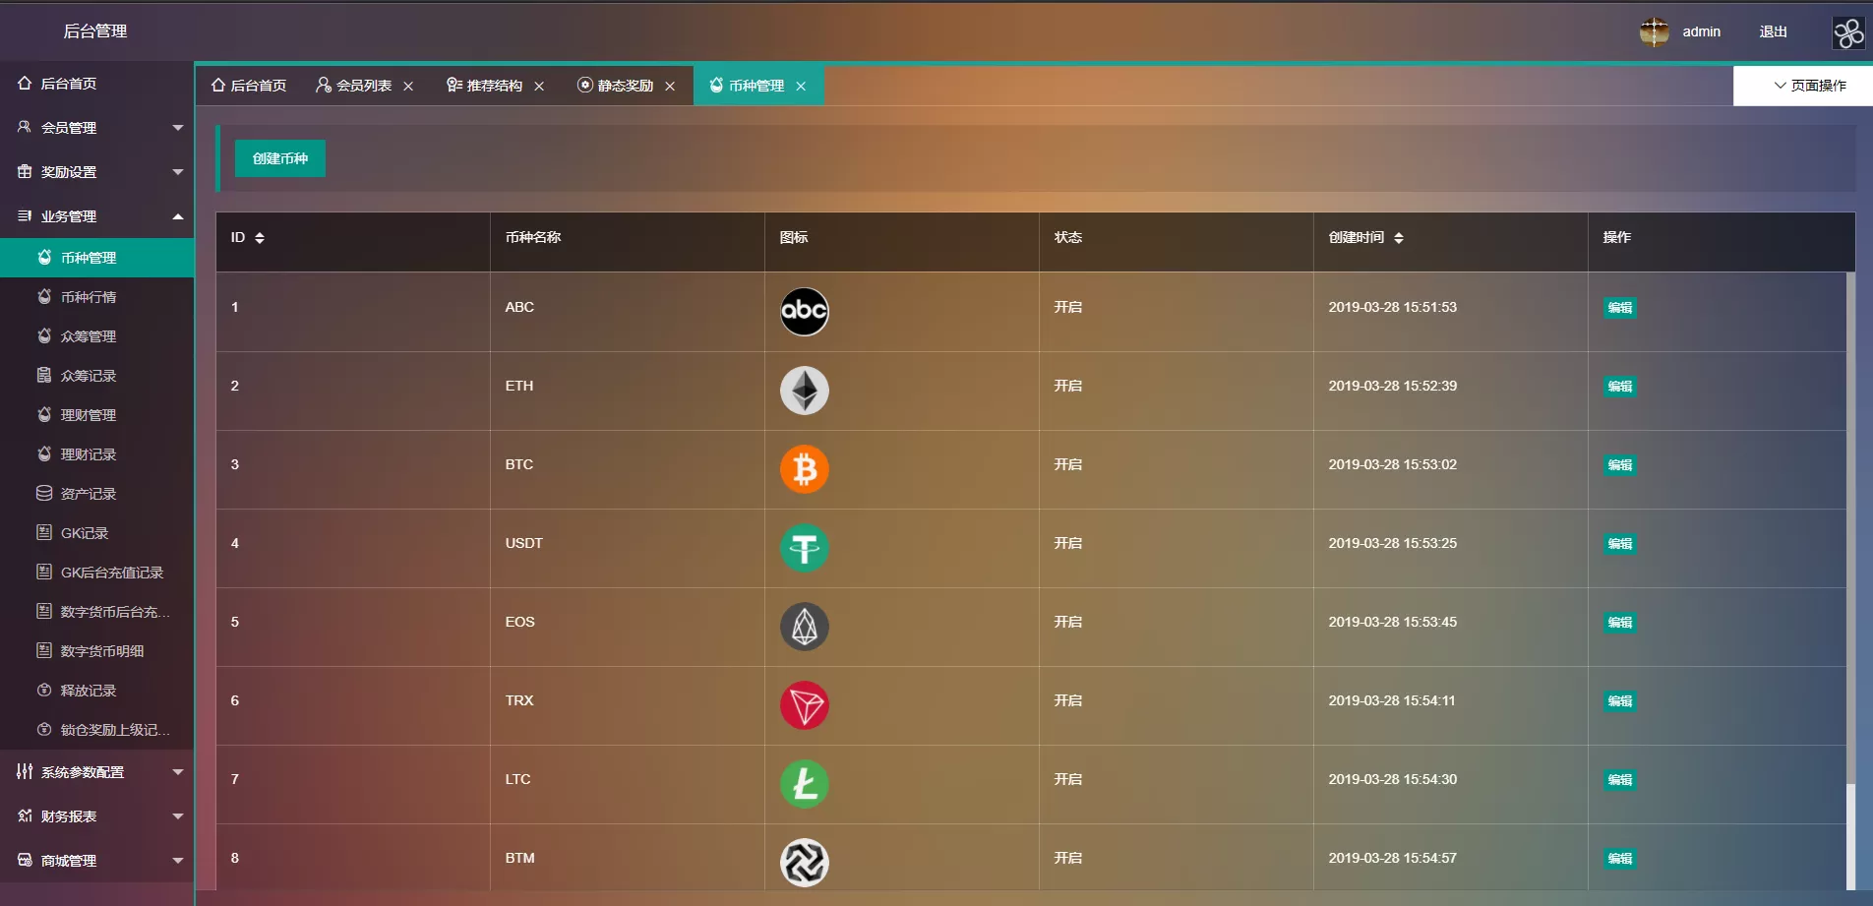Click the Litecoin coin icon

(804, 784)
